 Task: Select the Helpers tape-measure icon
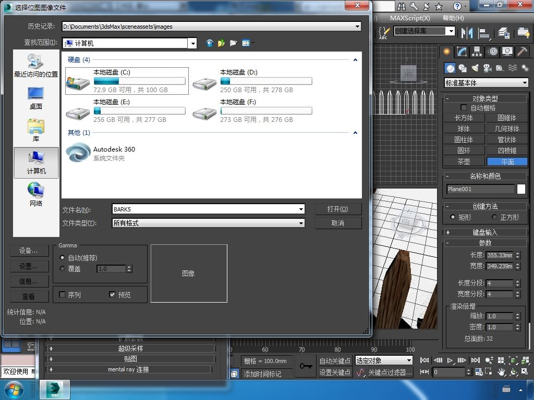coord(500,68)
